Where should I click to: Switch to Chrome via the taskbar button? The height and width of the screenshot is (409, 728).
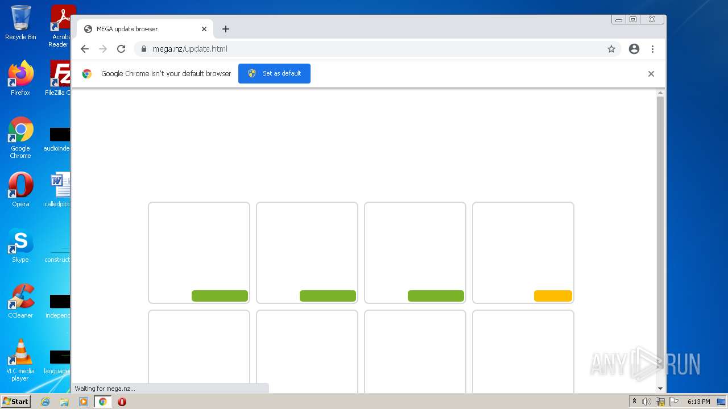tap(103, 402)
